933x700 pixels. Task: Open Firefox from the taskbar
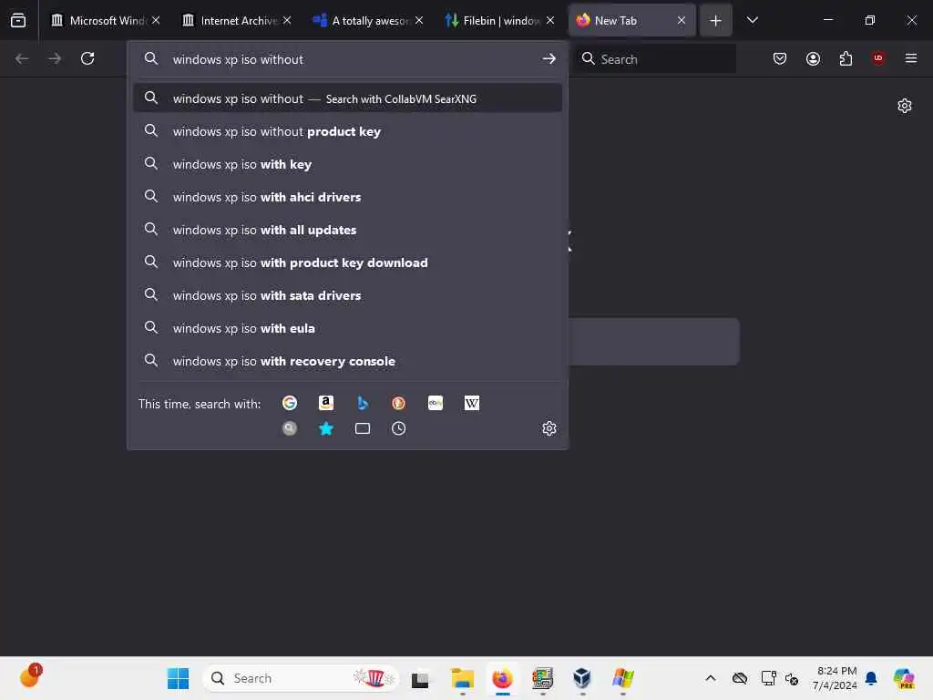tap(503, 678)
